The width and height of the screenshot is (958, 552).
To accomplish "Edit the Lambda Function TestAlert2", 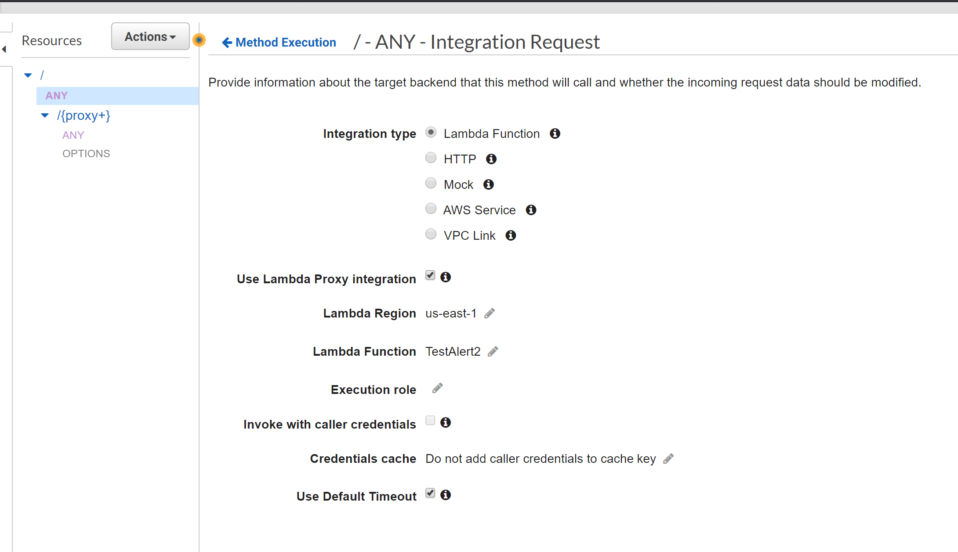I will pos(493,351).
